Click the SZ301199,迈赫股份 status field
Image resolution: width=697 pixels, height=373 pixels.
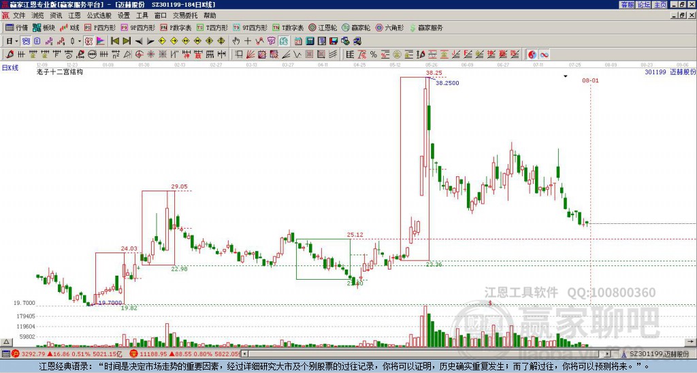pos(658,354)
